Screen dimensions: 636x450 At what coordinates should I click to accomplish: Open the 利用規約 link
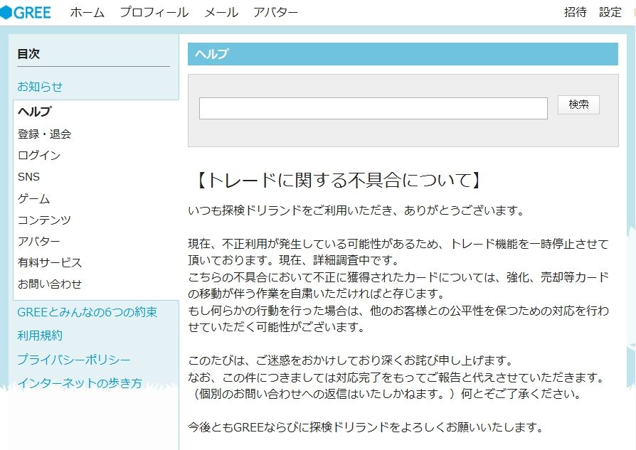click(x=40, y=336)
